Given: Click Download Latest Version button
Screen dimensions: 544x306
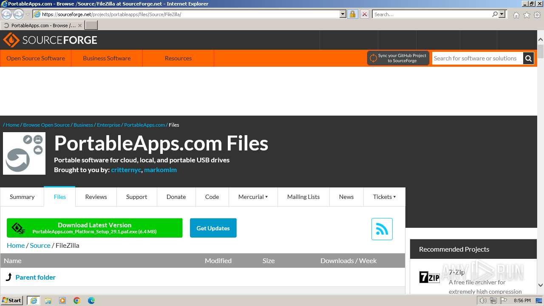Looking at the screenshot, I should point(94,228).
